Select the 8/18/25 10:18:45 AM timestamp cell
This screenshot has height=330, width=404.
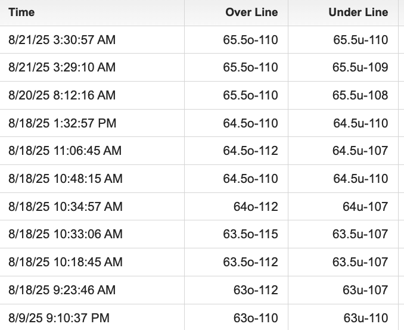65,262
